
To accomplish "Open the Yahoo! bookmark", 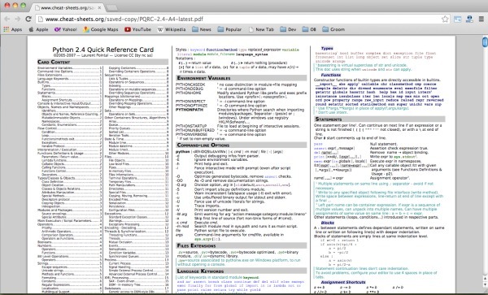I will point(65,29).
